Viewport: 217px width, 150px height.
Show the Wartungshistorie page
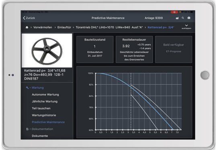[x=44, y=115]
